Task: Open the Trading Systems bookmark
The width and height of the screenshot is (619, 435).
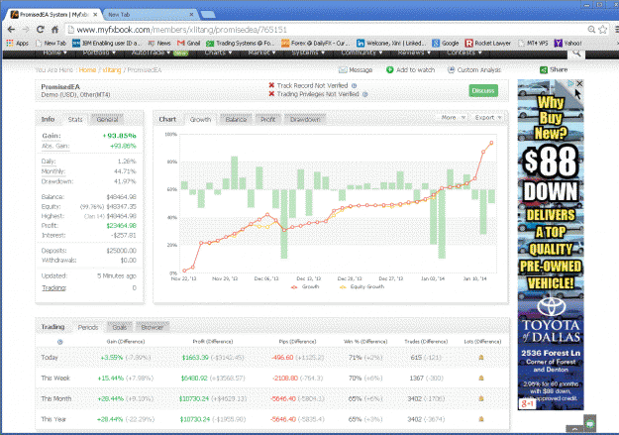Action: point(240,43)
